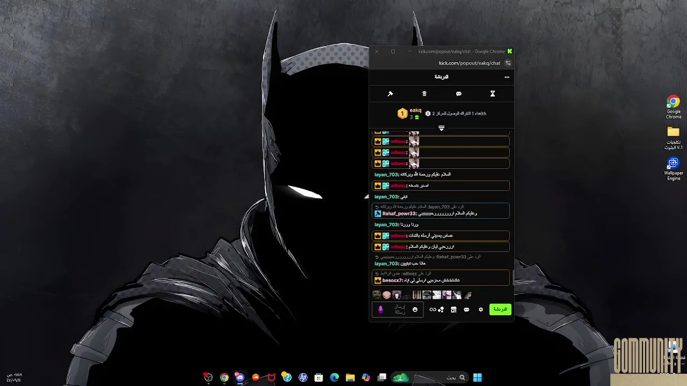The height and width of the screenshot is (386, 687).
Task: Click the infinity icon in bottom bar
Action: pos(433,309)
